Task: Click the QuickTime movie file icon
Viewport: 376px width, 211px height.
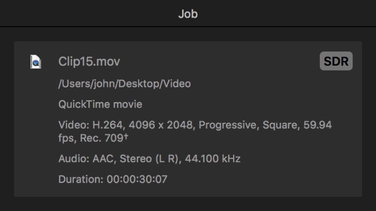Action: click(x=36, y=62)
